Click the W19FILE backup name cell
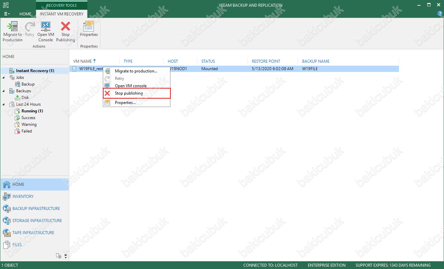The height and width of the screenshot is (269, 444). point(310,69)
